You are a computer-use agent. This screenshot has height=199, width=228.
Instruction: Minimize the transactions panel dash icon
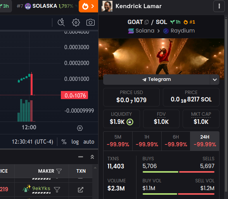pos(81,157)
